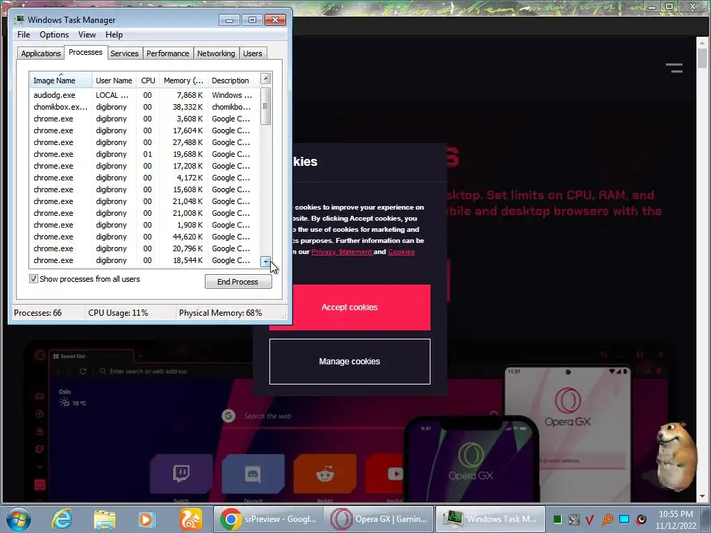Switch to the Networking tab
Image resolution: width=711 pixels, height=533 pixels.
(x=216, y=53)
